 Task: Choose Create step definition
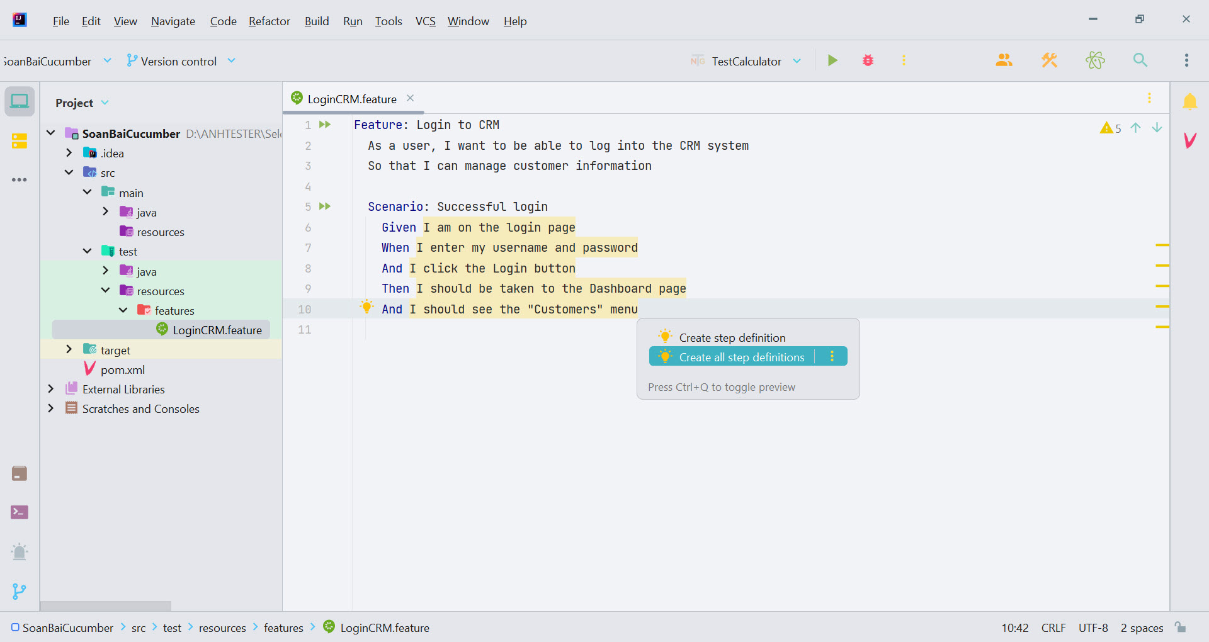732,337
